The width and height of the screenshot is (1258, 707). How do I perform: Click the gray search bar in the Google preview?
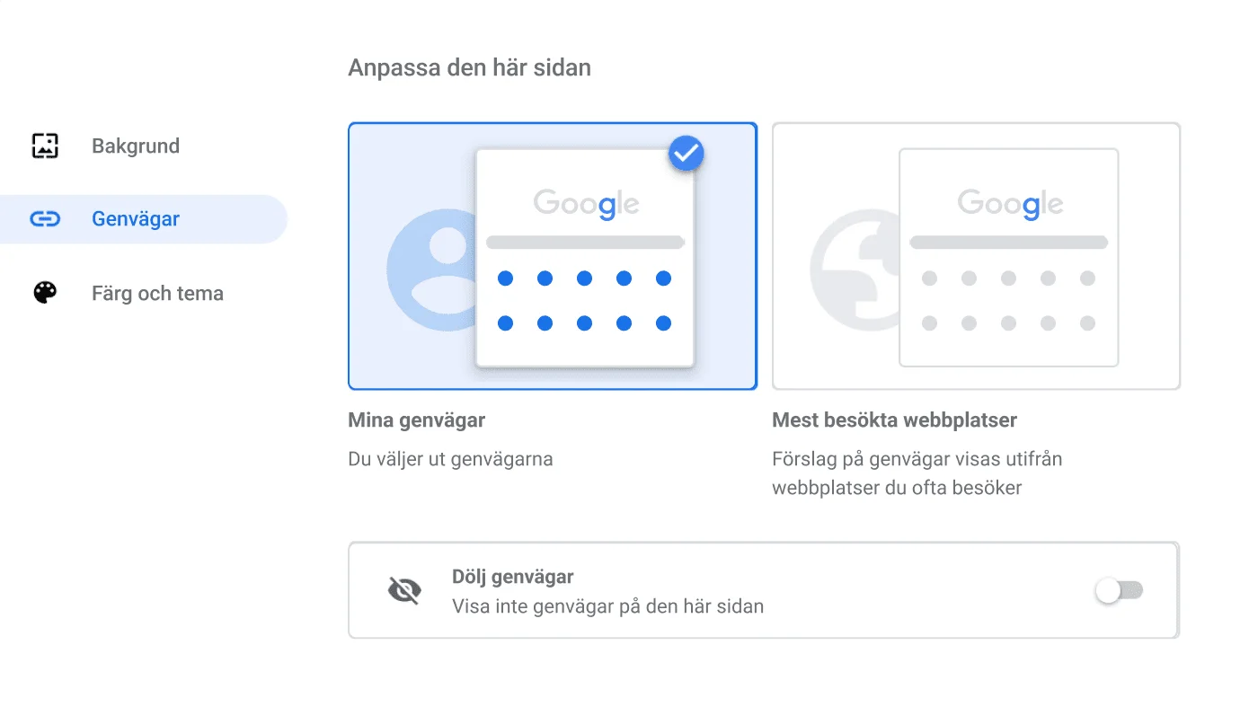point(585,241)
